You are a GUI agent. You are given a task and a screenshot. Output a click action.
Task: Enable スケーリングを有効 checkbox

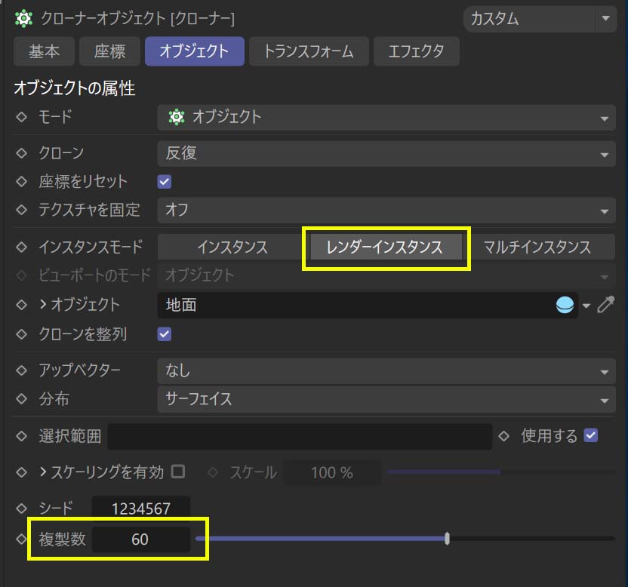click(178, 472)
